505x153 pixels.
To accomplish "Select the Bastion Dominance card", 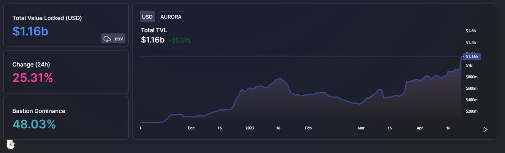I will (x=66, y=118).
